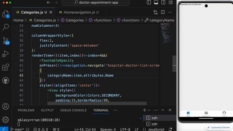
Task: Close the terminal panel
Action: click(x=170, y=110)
